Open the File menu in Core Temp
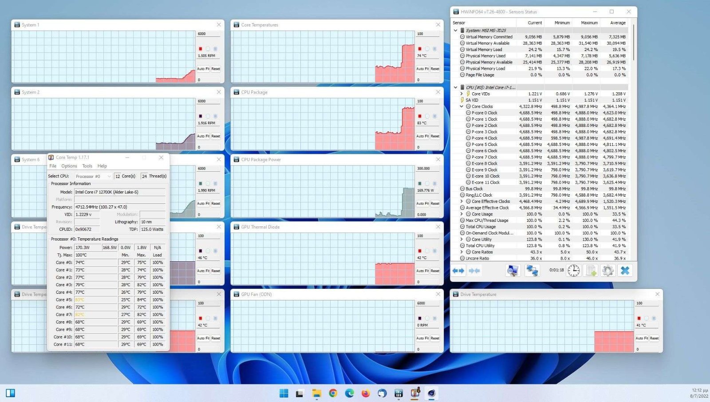Screen dimensions: 710x402 tap(53, 166)
